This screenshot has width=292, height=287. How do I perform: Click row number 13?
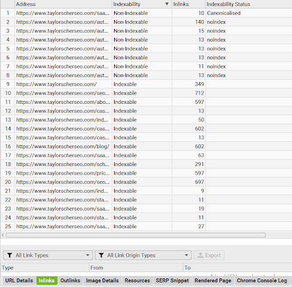[x=8, y=120]
